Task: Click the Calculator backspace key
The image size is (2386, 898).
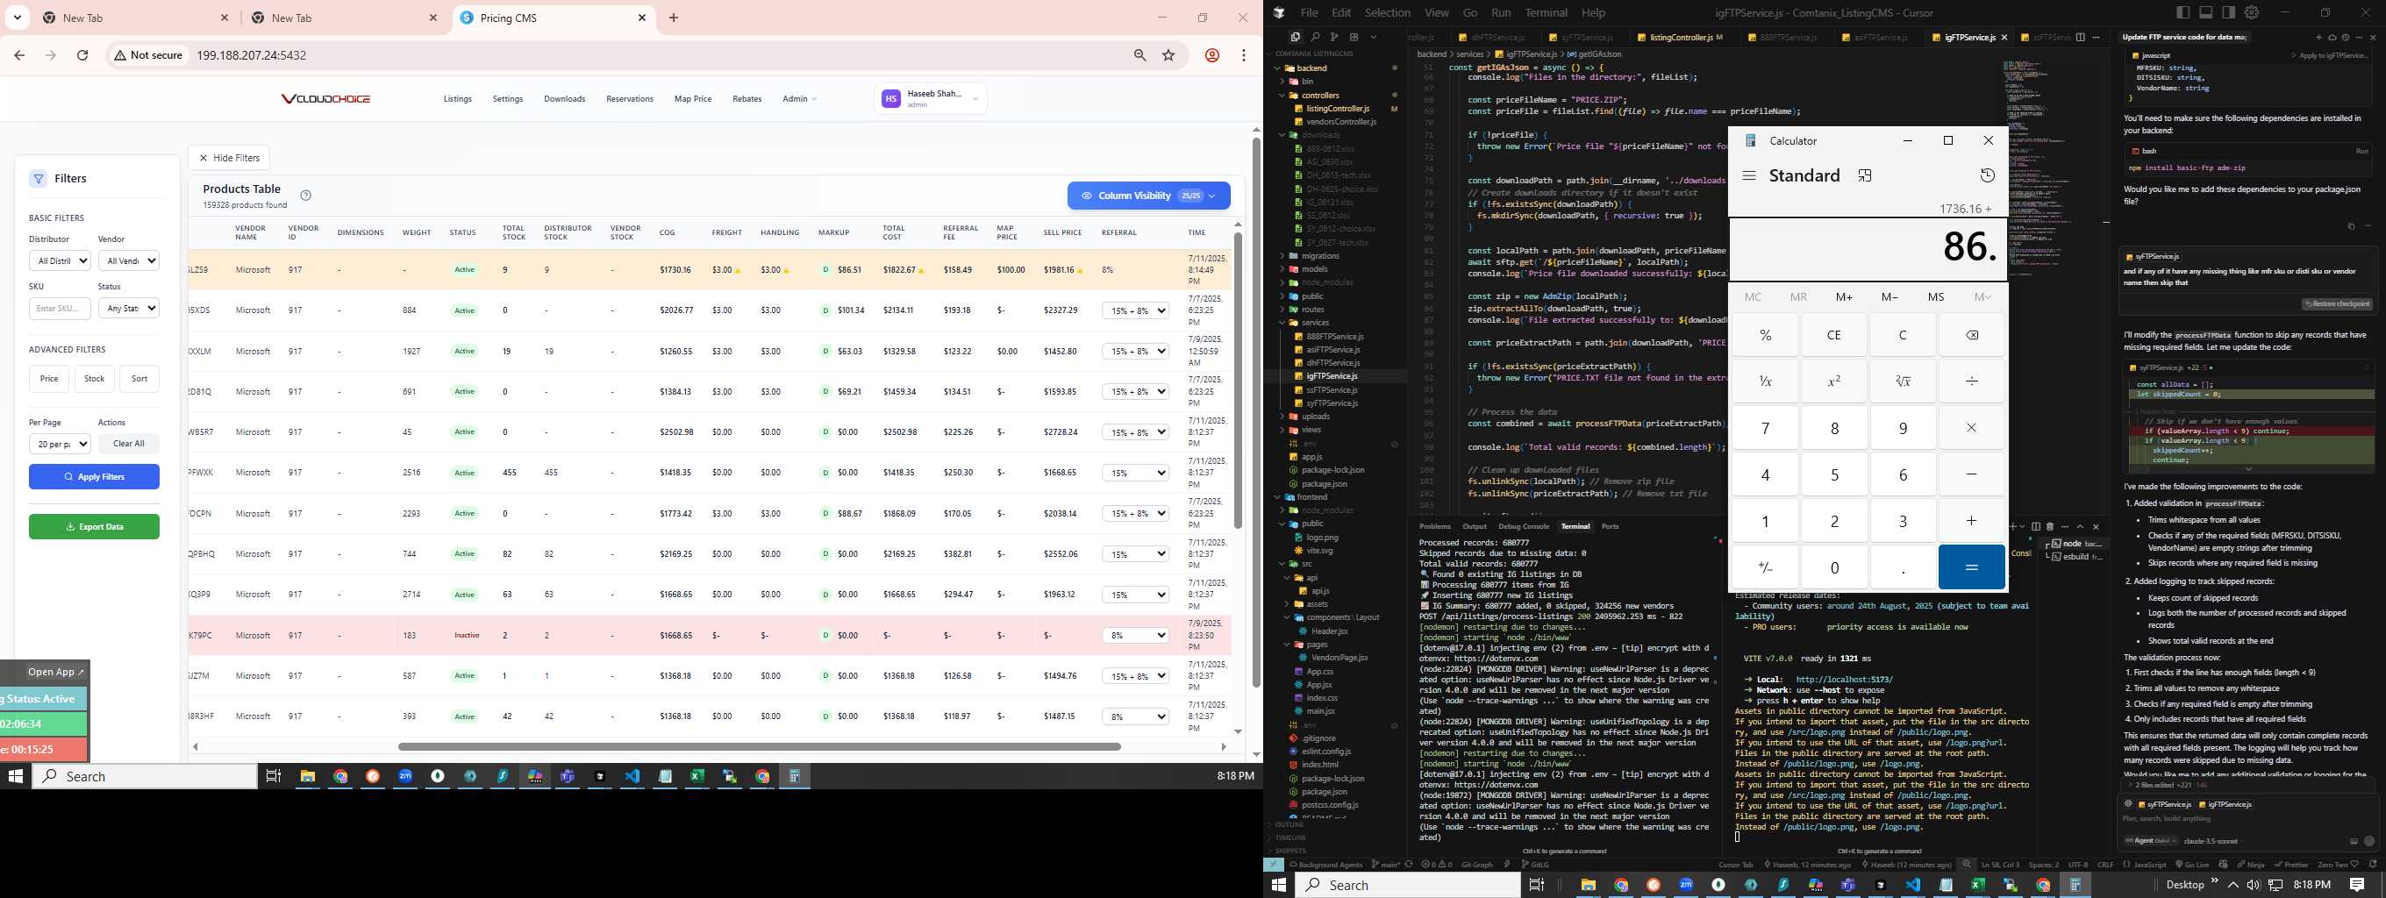Action: point(1971,335)
